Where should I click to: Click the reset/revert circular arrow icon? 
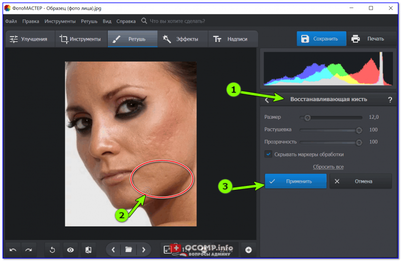(x=52, y=250)
